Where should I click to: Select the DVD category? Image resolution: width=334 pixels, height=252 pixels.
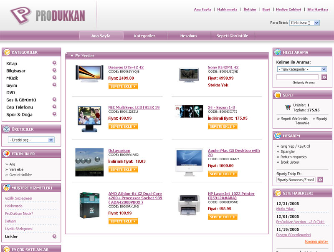(11, 93)
